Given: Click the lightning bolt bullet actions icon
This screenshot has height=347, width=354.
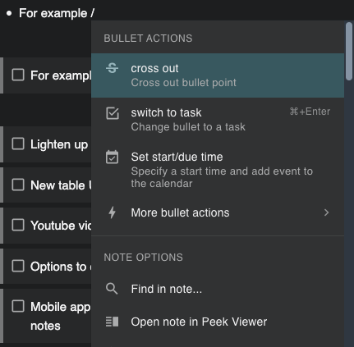Looking at the screenshot, I should (x=112, y=212).
